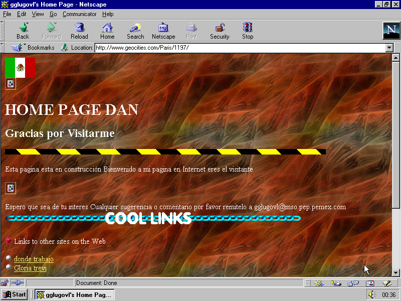Open Mailbox from component bar
This screenshot has width=401, height=301.
336,283
